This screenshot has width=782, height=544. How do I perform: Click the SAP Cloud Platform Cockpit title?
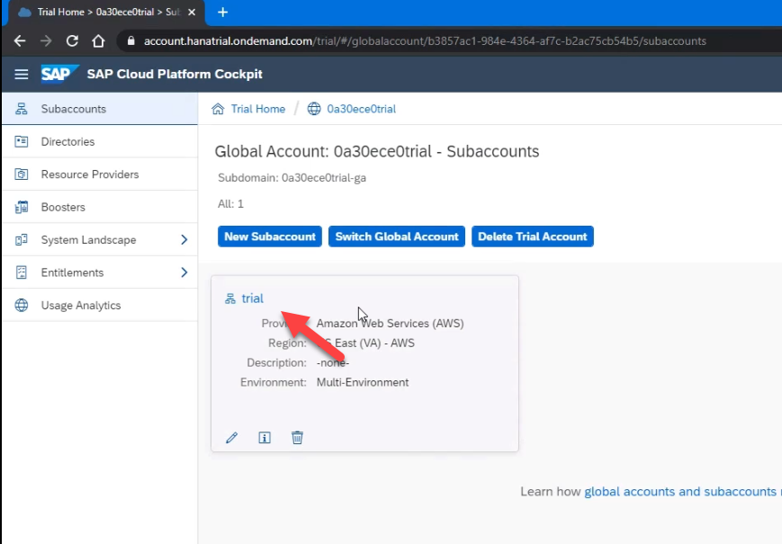pos(175,75)
